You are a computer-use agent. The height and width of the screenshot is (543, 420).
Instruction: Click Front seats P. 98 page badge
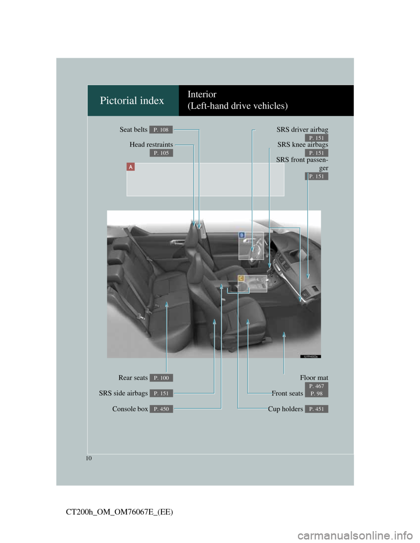click(x=316, y=393)
